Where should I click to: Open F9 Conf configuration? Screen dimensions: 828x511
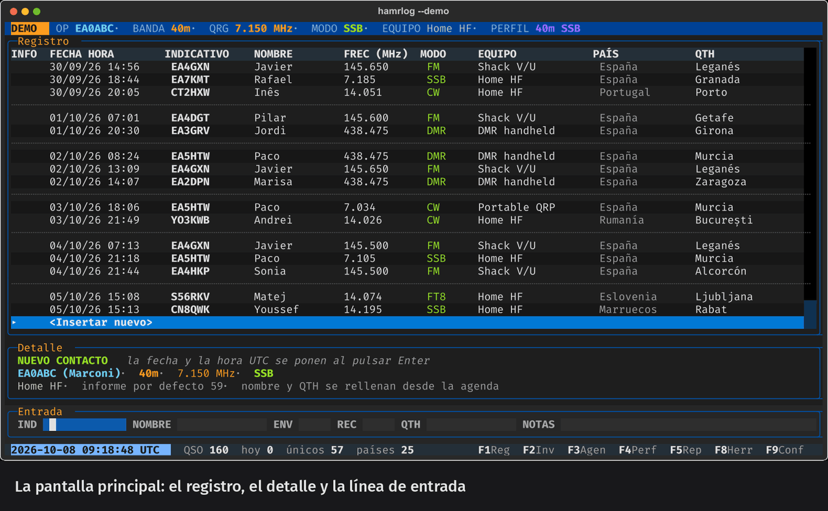click(785, 450)
